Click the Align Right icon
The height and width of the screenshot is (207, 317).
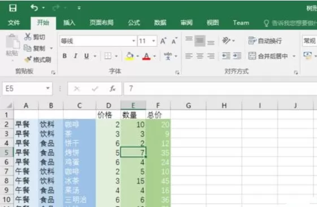[x=211, y=56]
